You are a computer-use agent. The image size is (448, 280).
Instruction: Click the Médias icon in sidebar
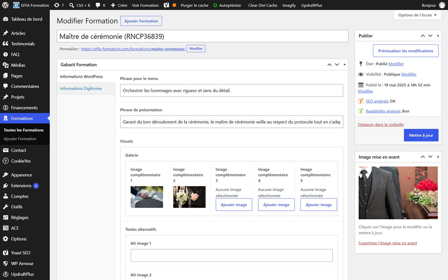(6, 65)
